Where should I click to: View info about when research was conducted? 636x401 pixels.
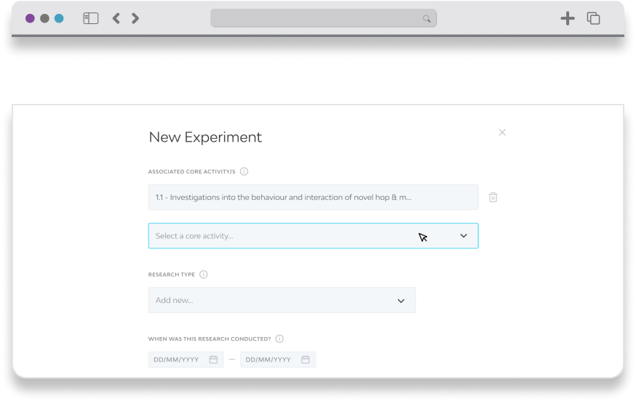click(x=279, y=339)
